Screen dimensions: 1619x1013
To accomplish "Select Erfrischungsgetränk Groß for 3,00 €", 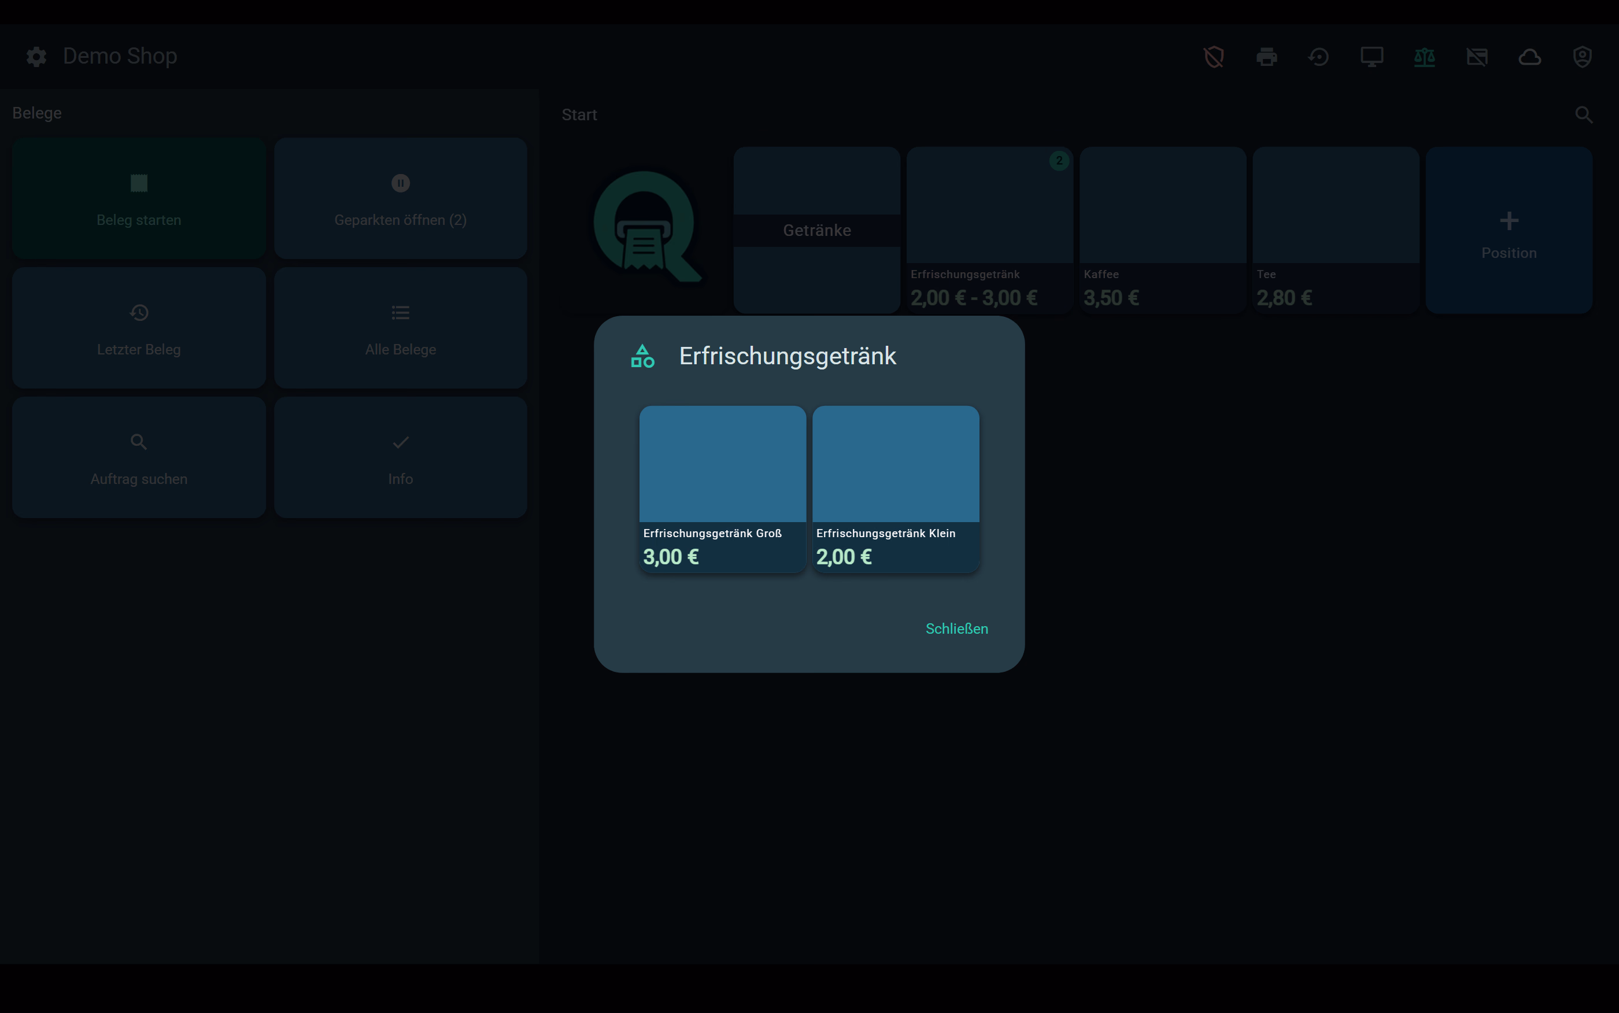I will (x=723, y=489).
